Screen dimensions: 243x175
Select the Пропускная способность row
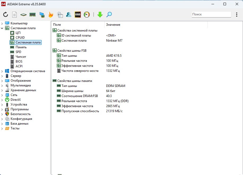tap(78, 111)
